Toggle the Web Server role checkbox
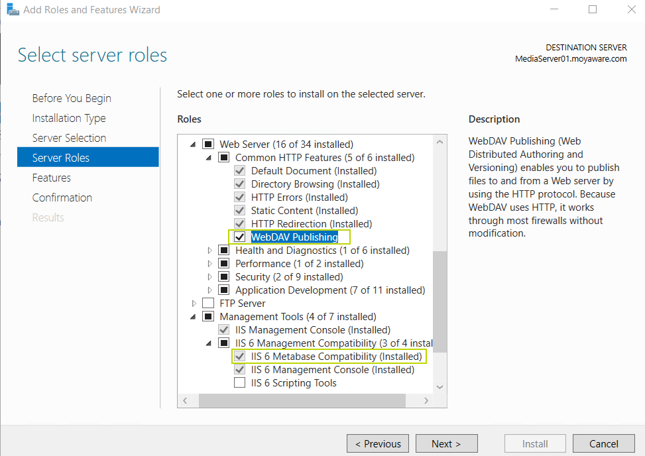Screen dimensions: 645x456 pyautogui.click(x=208, y=144)
